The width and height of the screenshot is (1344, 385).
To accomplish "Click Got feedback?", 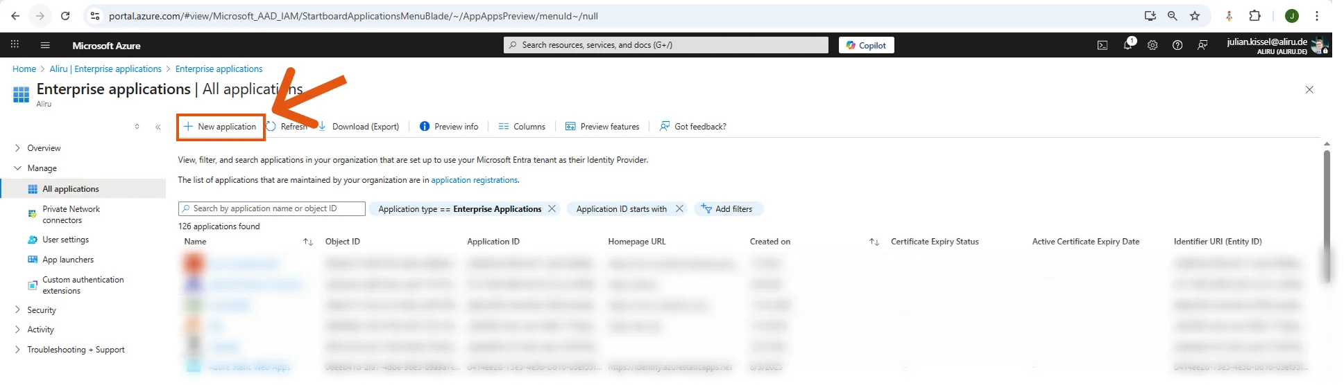I will [692, 127].
